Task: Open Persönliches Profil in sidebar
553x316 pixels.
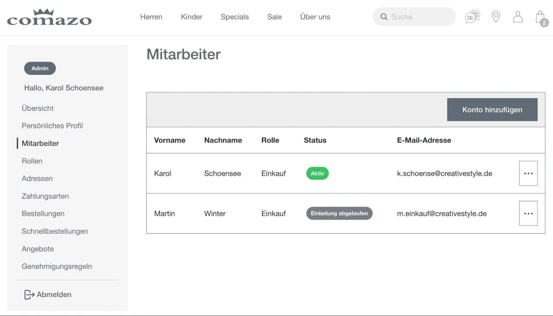Action: pyautogui.click(x=52, y=126)
